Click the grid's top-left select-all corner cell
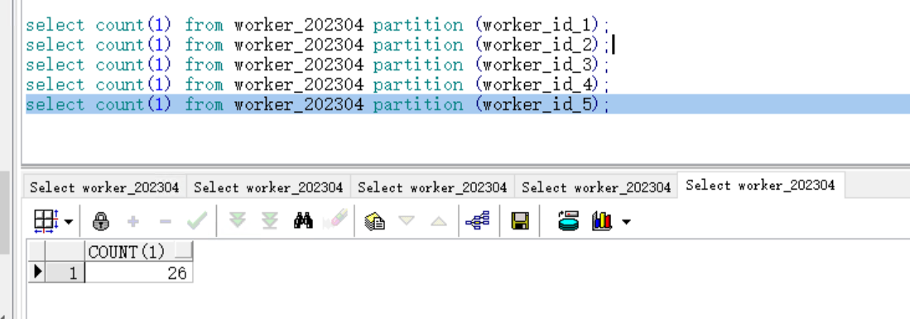This screenshot has width=910, height=319. tap(37, 252)
